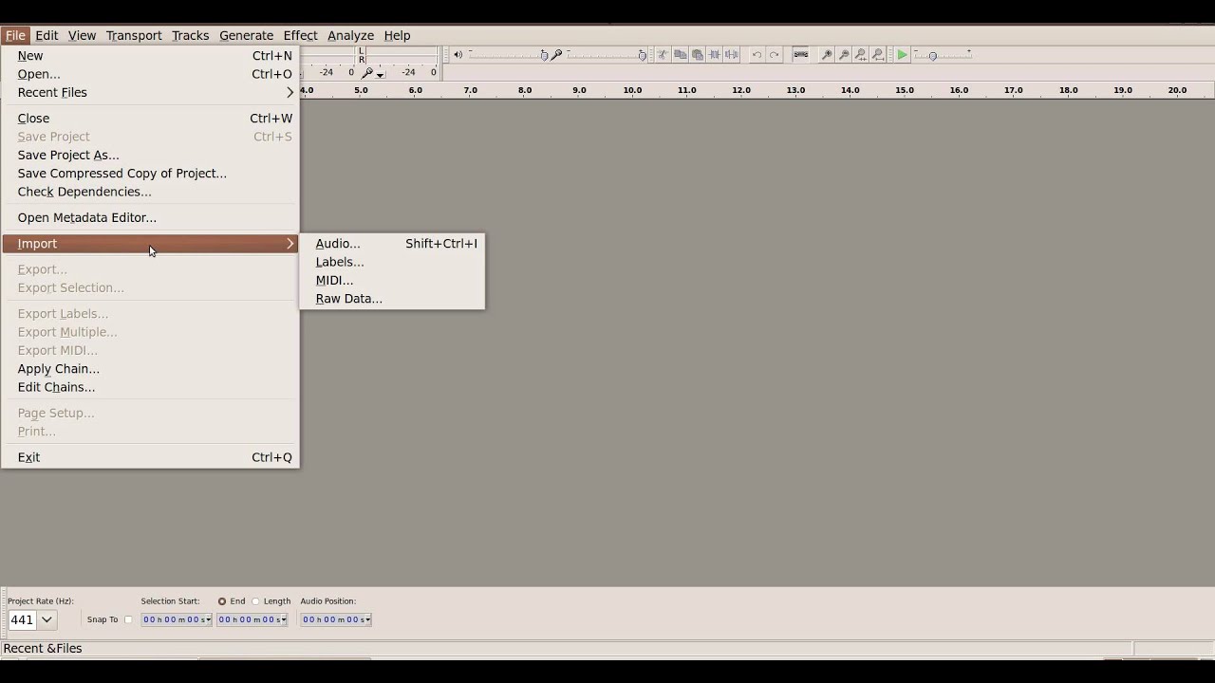
Task: Enable the Snap To checkbox
Action: point(128,619)
